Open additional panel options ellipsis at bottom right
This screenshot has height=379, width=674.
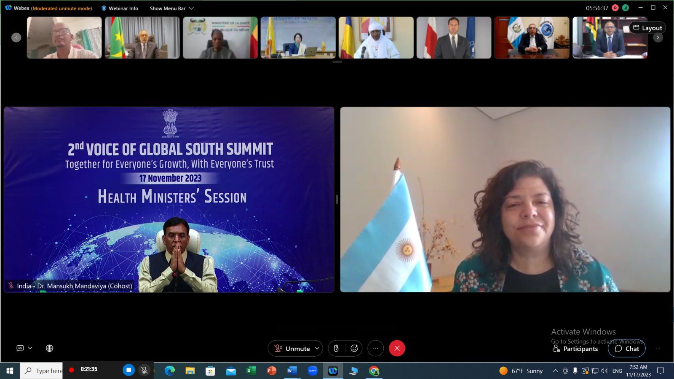658,348
